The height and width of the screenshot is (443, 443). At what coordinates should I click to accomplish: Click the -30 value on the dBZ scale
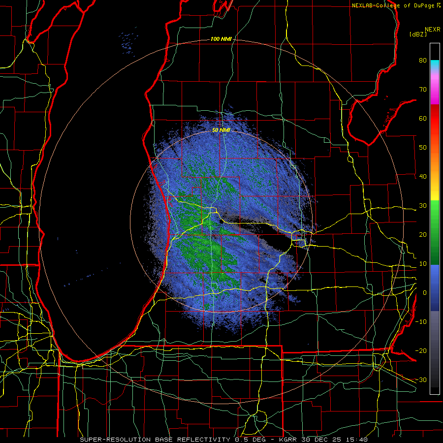click(421, 380)
